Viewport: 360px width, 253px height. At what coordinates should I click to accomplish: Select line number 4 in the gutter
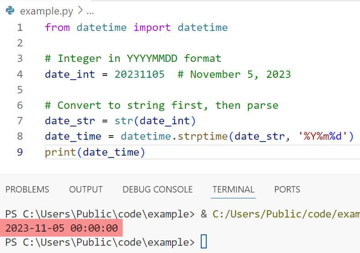pos(20,74)
